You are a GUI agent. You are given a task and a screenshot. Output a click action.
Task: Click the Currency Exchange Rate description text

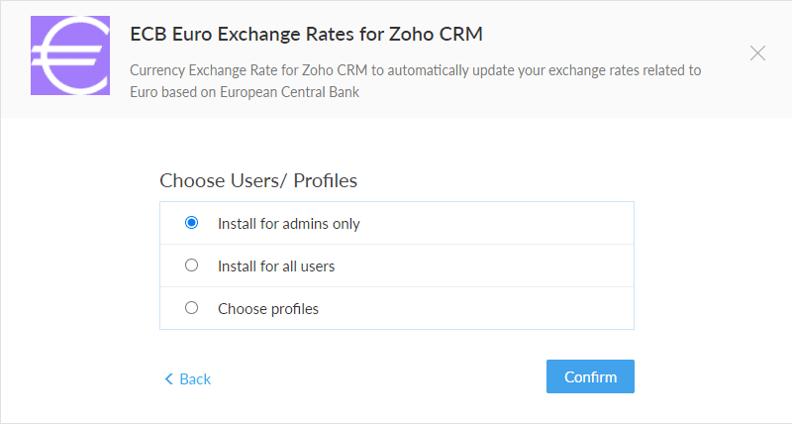(x=415, y=81)
